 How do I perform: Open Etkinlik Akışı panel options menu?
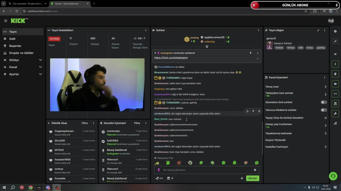(94, 123)
